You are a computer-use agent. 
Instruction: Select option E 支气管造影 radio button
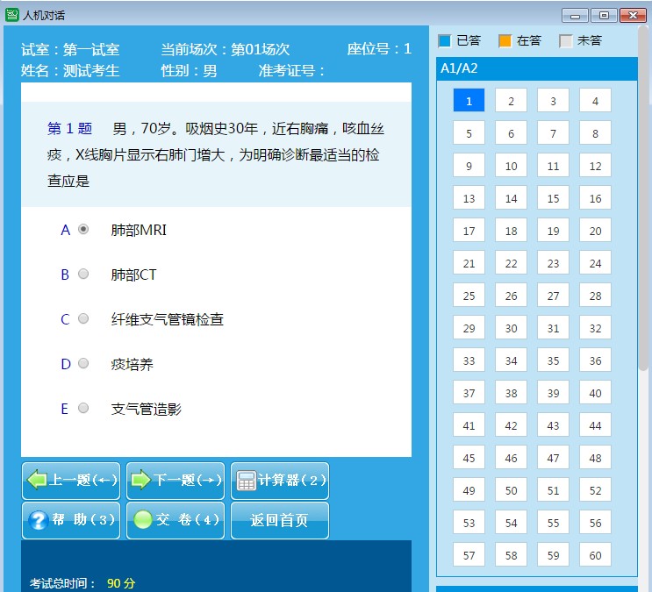point(83,409)
